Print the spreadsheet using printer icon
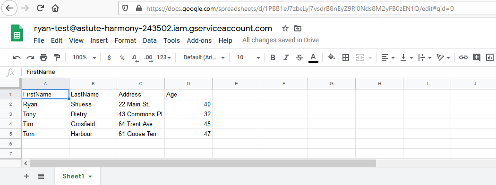496x185 pixels. (x=43, y=57)
